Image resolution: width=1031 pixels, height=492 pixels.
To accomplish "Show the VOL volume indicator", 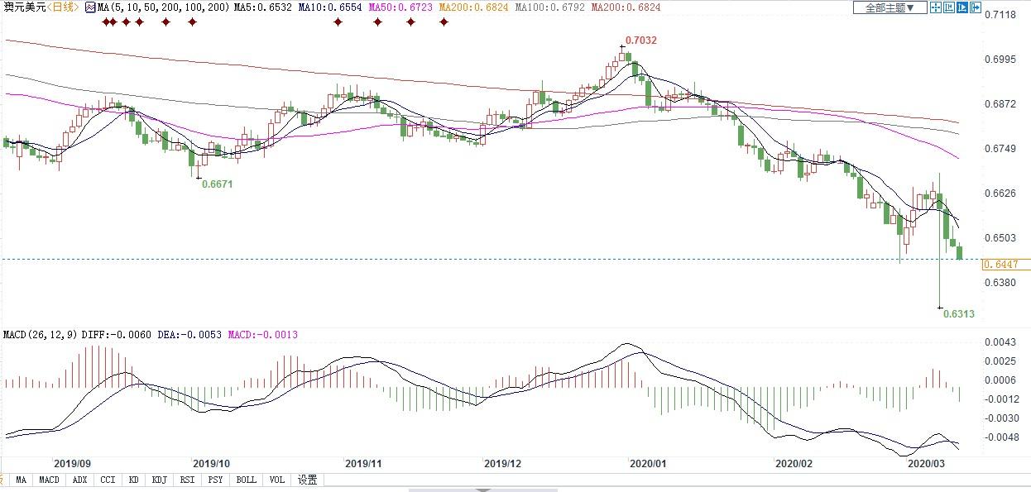I will [x=276, y=480].
